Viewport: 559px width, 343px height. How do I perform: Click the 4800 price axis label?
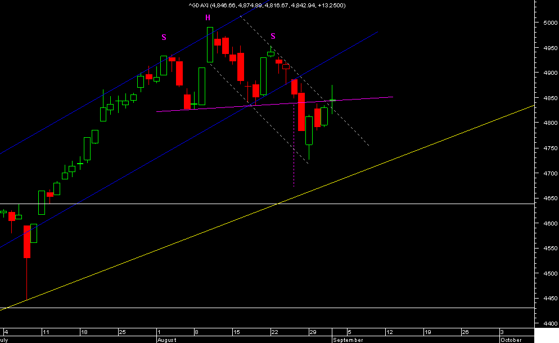551,123
